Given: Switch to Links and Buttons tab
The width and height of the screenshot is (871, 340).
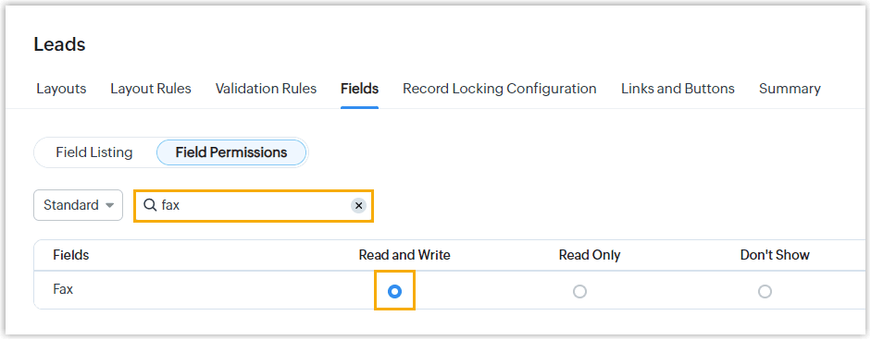Looking at the screenshot, I should 678,89.
